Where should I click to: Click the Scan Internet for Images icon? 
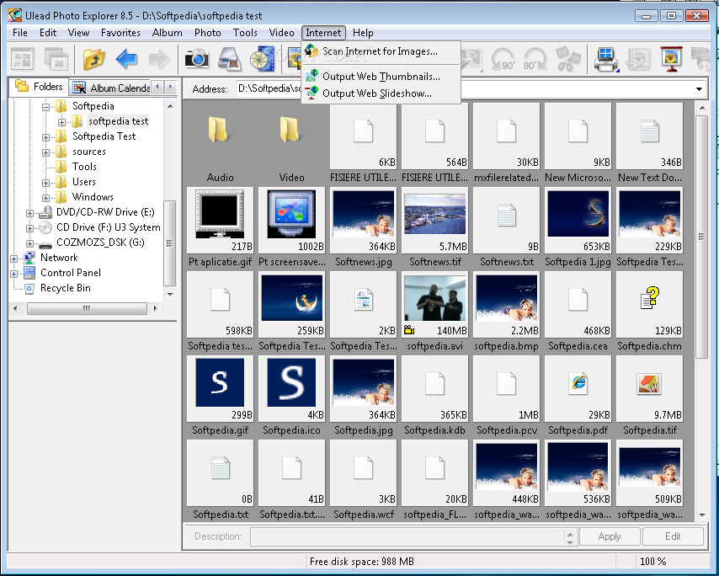point(312,51)
